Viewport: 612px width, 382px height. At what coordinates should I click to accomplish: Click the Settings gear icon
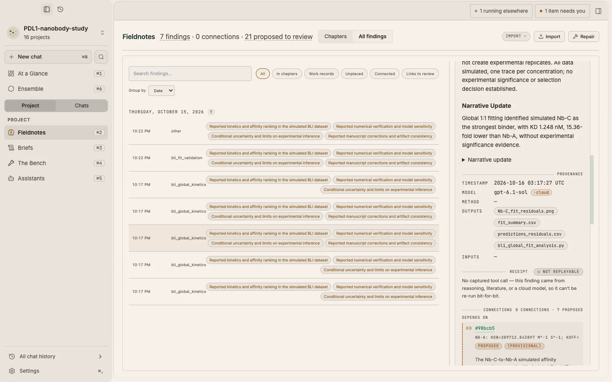12,371
